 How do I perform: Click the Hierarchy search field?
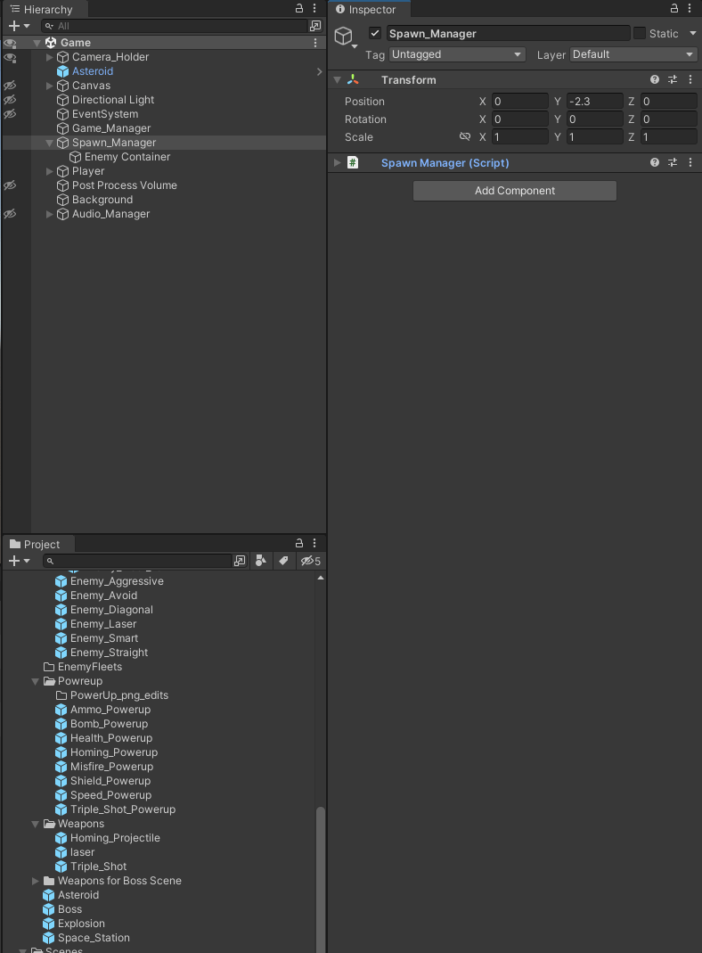175,26
